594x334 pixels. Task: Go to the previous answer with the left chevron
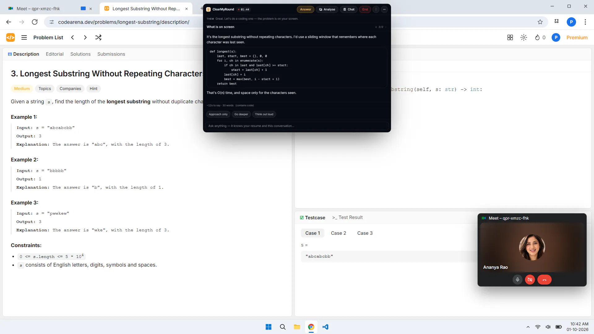tap(376, 27)
